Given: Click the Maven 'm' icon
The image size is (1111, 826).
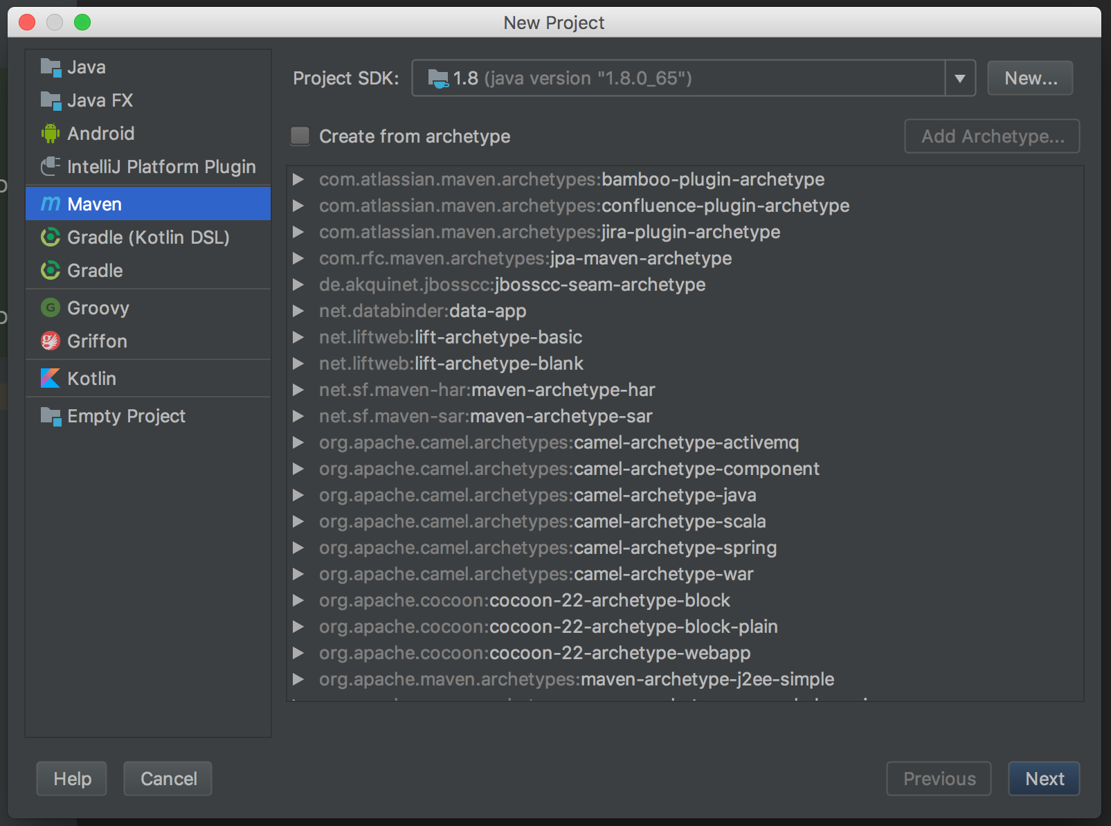Looking at the screenshot, I should pyautogui.click(x=51, y=204).
